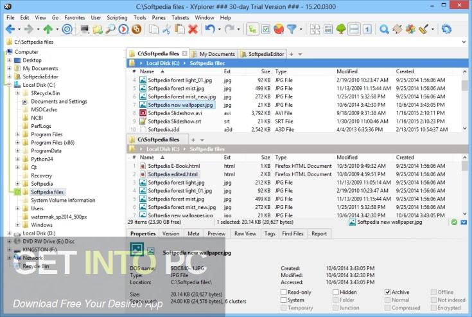Expand the Windows folder tree node

point(17,225)
